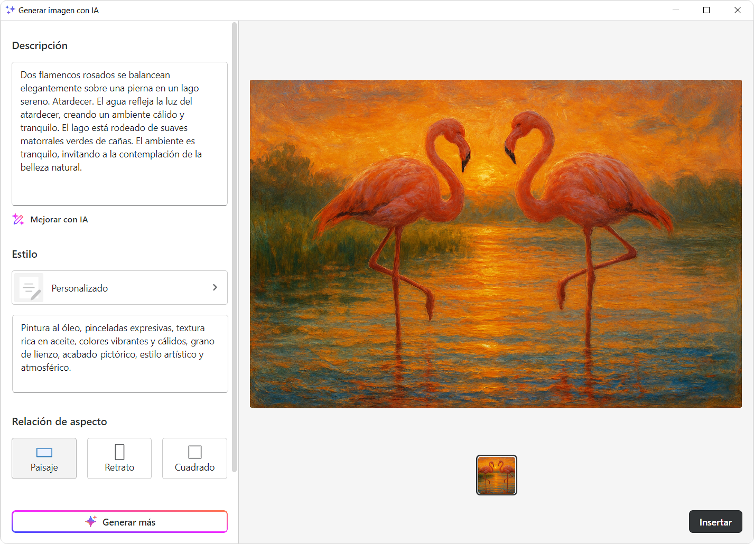Click the Generar más button
This screenshot has height=544, width=754.
click(120, 522)
